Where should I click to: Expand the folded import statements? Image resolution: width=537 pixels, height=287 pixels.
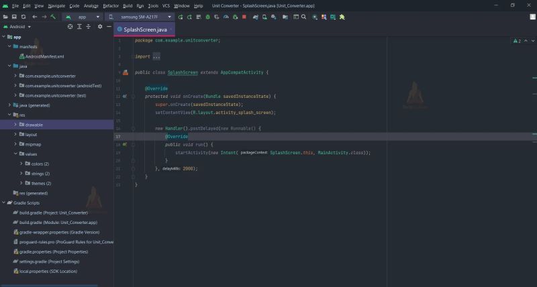point(156,56)
